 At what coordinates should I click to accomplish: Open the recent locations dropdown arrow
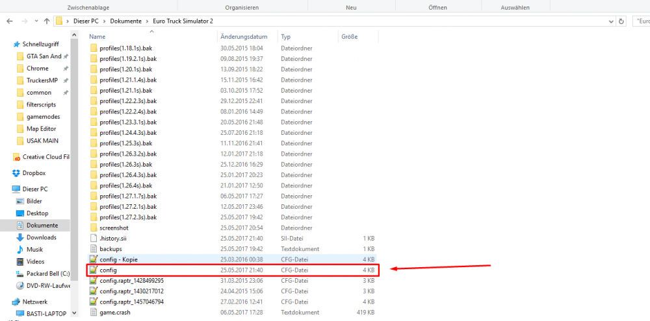(x=35, y=21)
